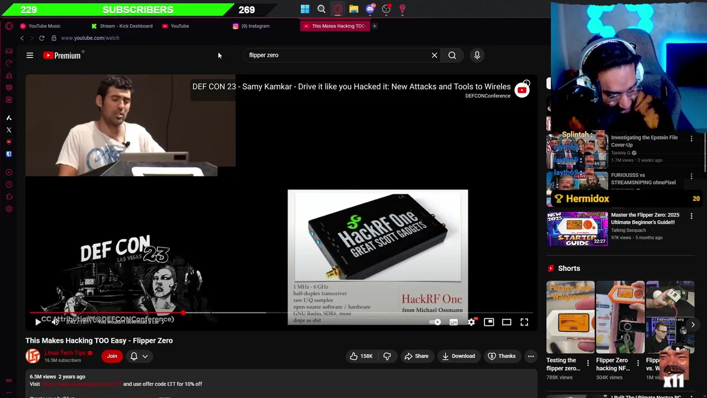Open X in the Opera sidebar
707x398 pixels.
[x=9, y=130]
